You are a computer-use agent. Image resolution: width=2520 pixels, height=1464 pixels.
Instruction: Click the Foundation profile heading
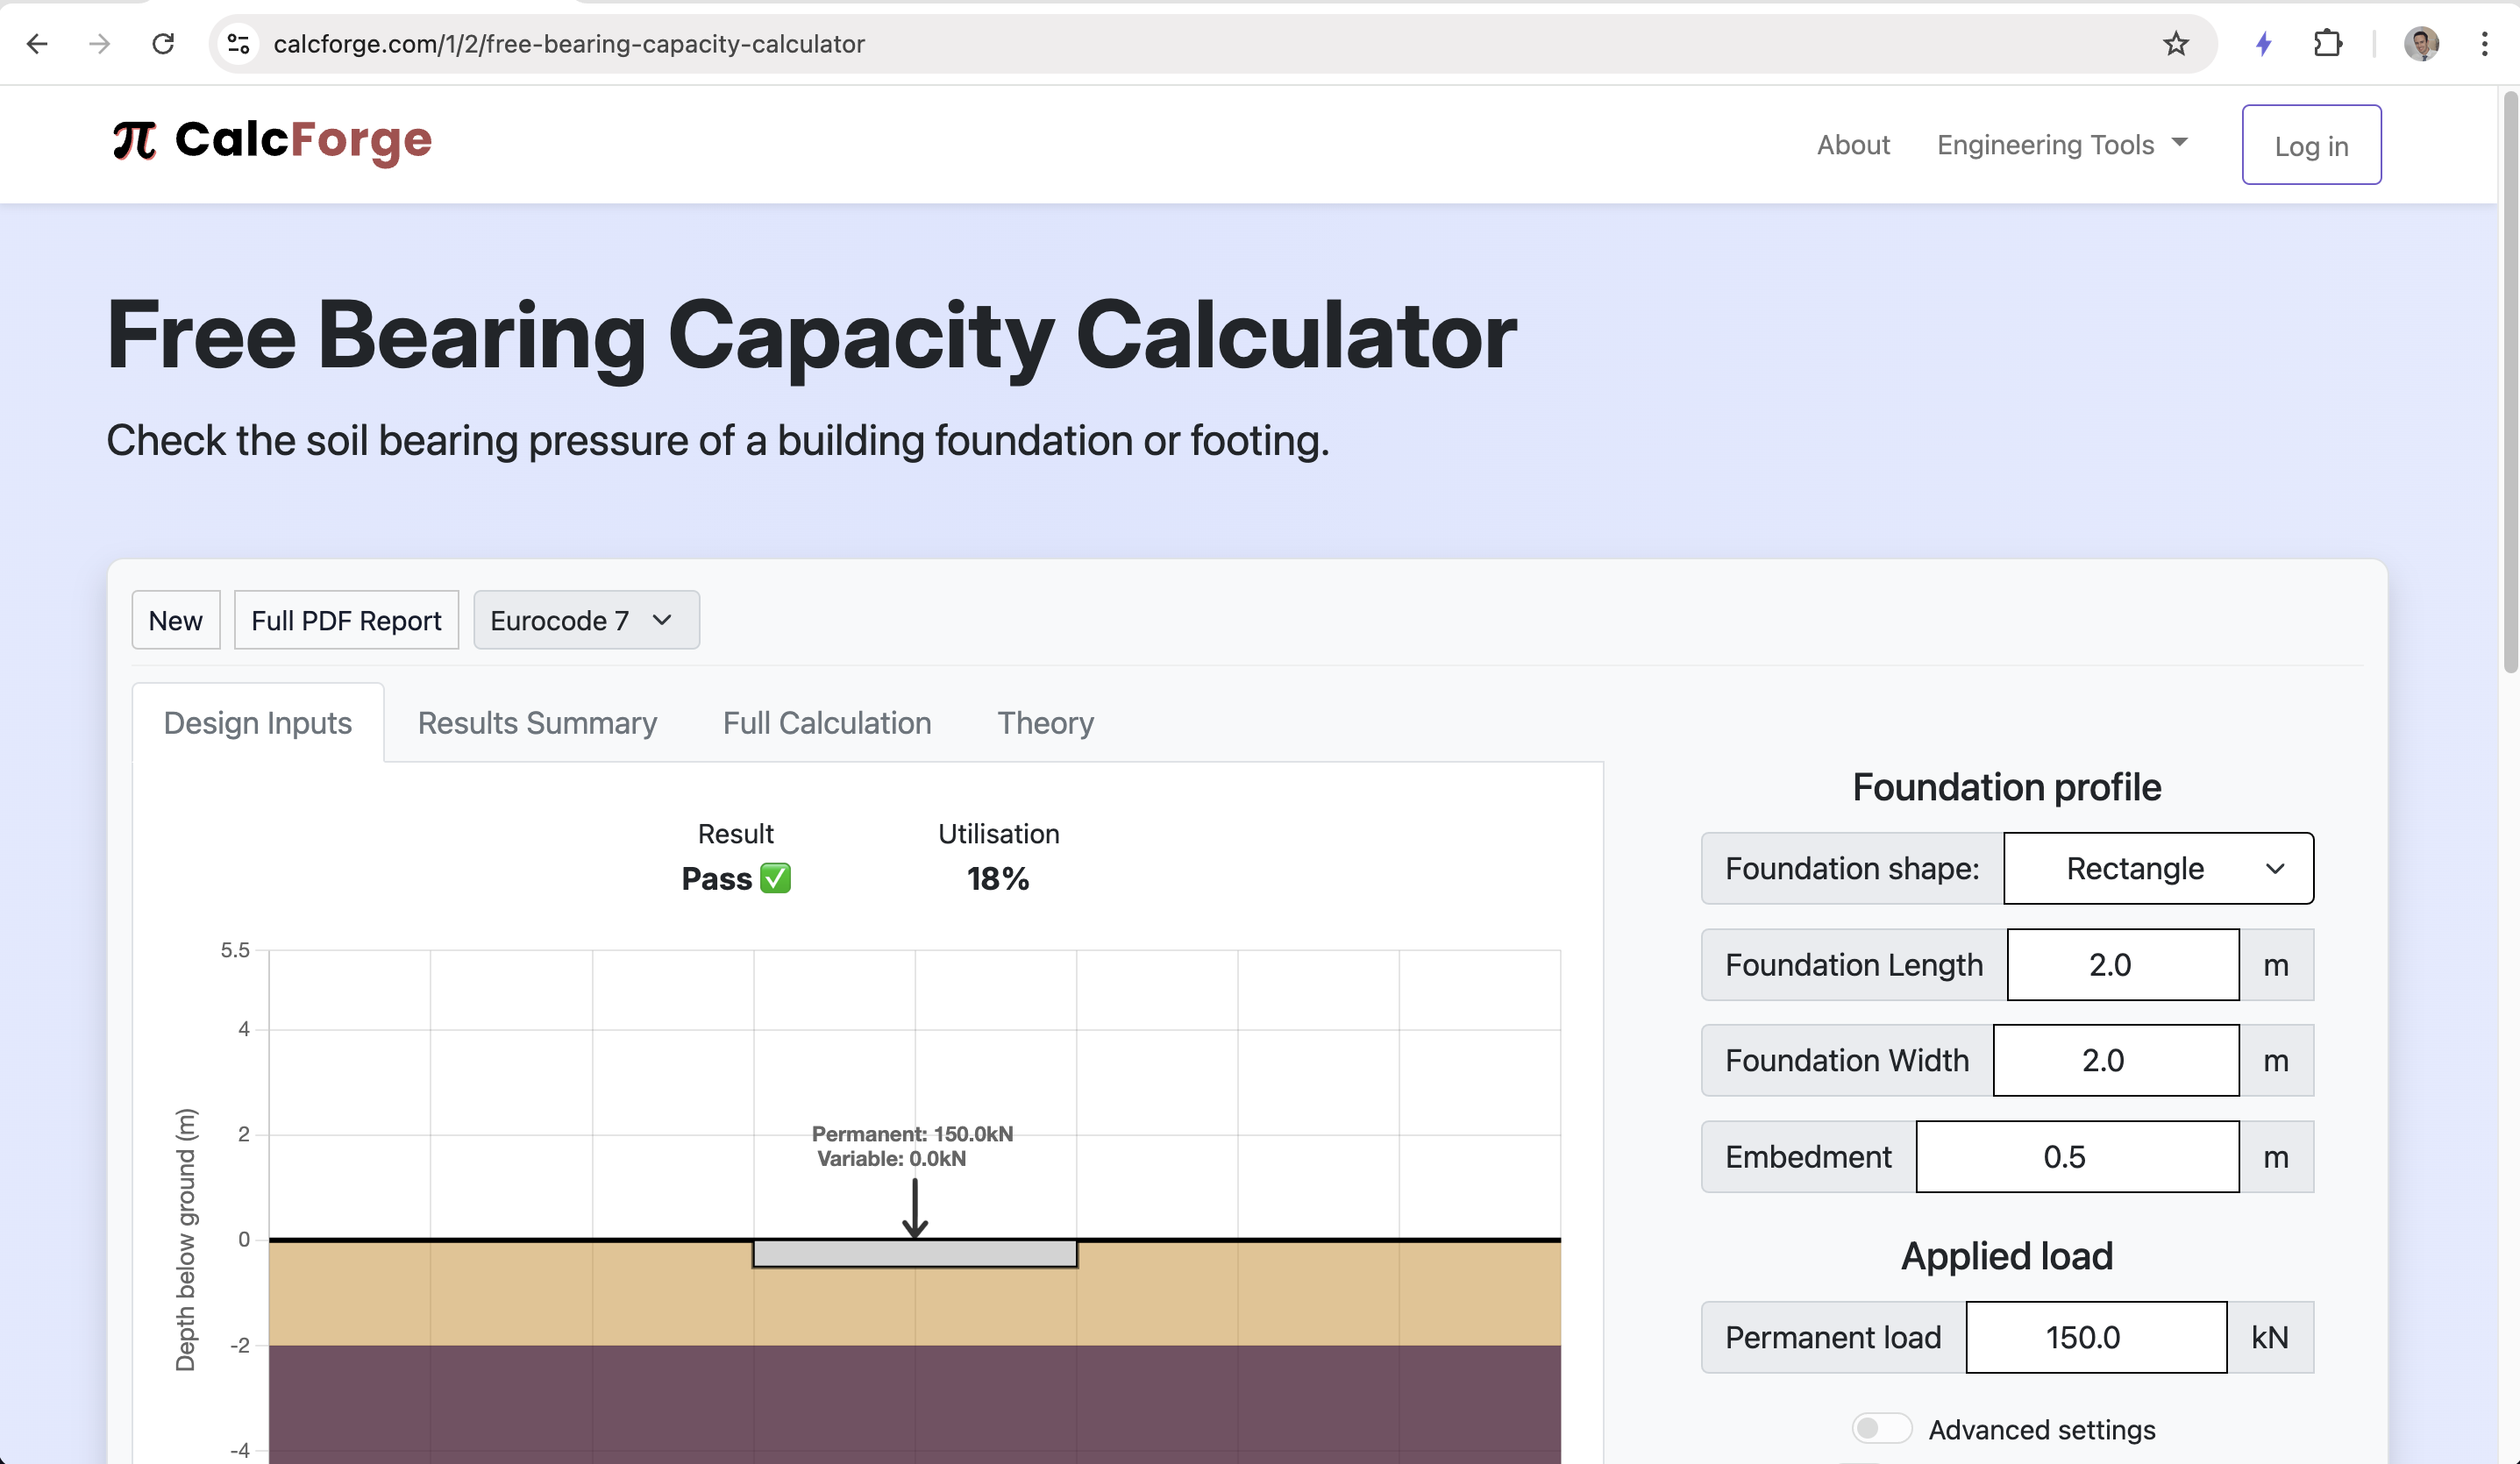coord(2007,787)
